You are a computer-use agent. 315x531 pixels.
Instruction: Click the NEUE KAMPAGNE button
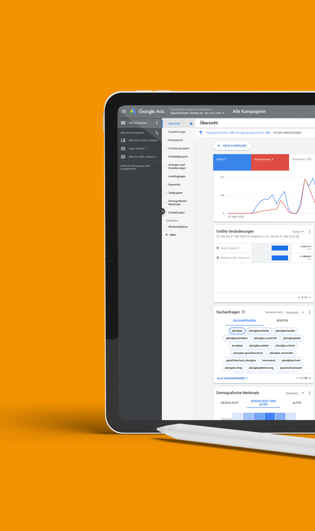click(x=232, y=146)
